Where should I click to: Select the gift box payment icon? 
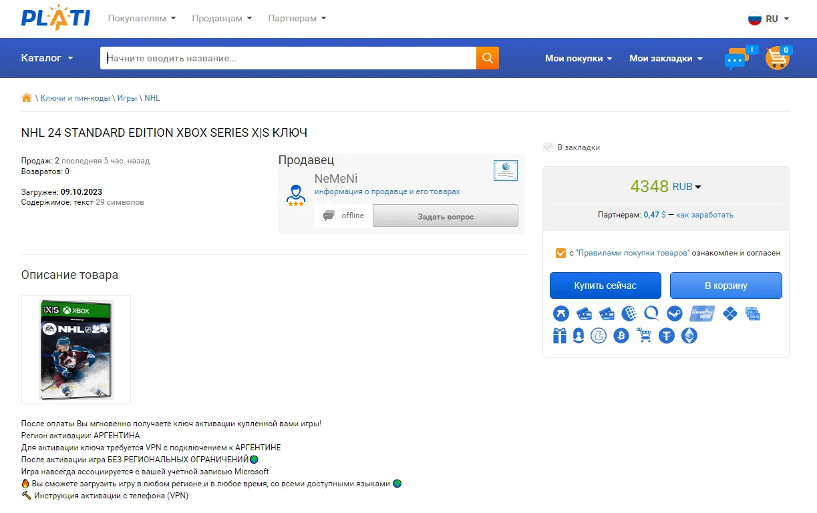coord(560,336)
